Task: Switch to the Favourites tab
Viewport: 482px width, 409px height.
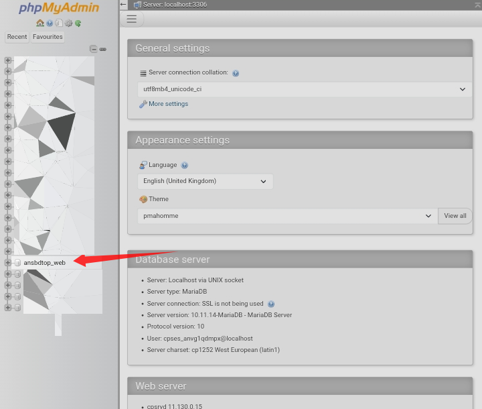Action: coord(48,37)
